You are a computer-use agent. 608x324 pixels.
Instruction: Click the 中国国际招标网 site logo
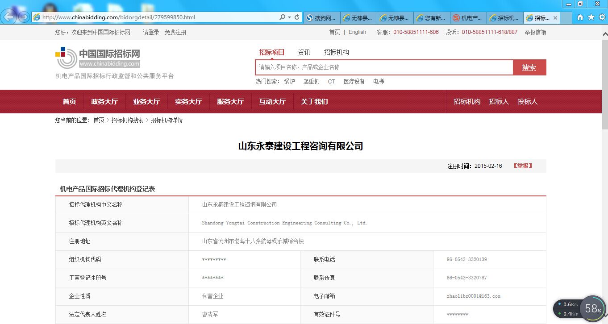(98, 58)
